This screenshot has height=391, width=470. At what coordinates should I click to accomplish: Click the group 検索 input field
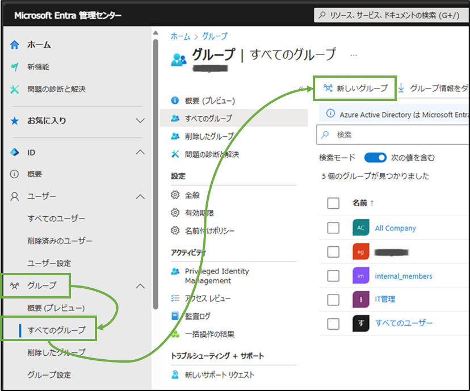pos(393,135)
